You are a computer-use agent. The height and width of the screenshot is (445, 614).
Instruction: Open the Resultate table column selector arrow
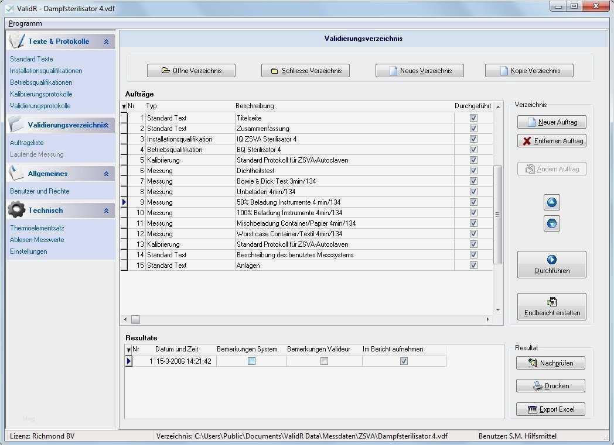pos(128,350)
